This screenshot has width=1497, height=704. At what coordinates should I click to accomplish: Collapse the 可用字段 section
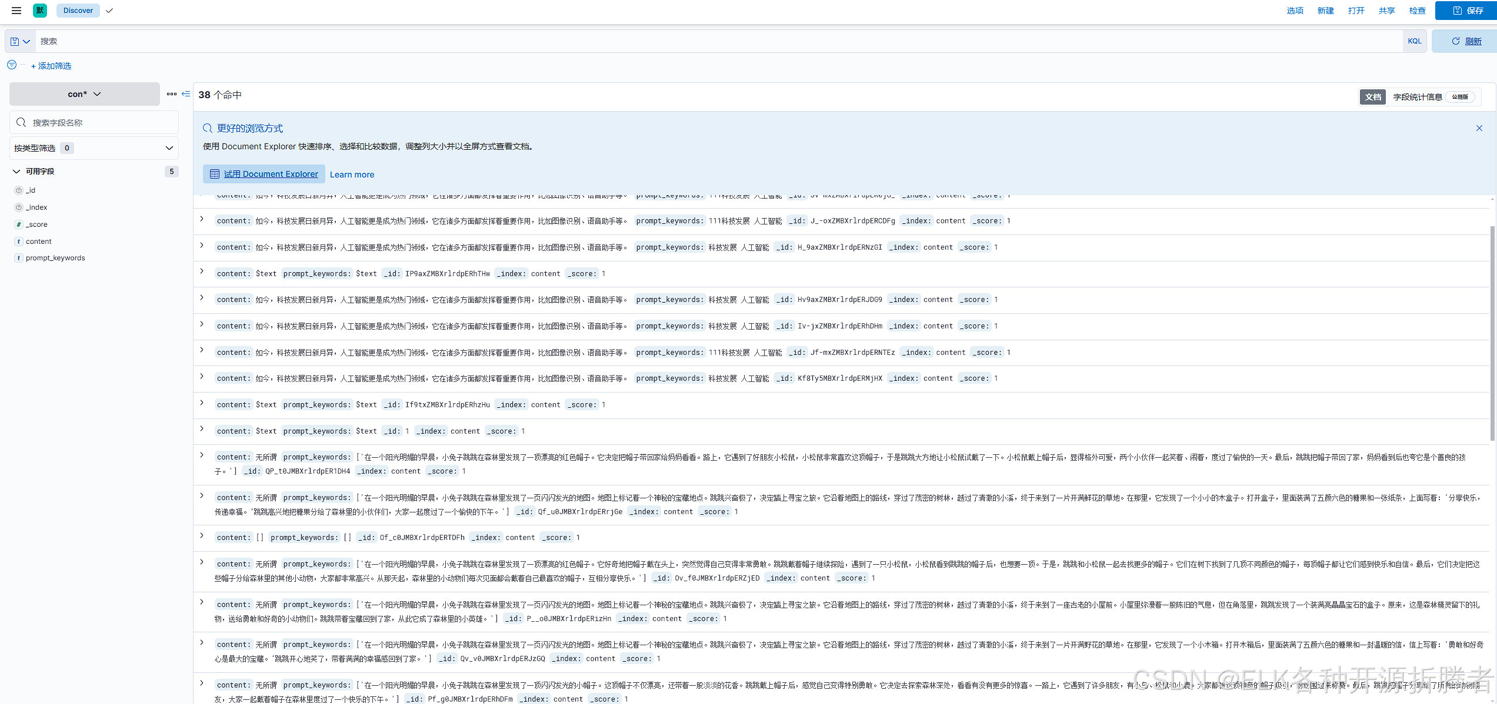point(16,172)
